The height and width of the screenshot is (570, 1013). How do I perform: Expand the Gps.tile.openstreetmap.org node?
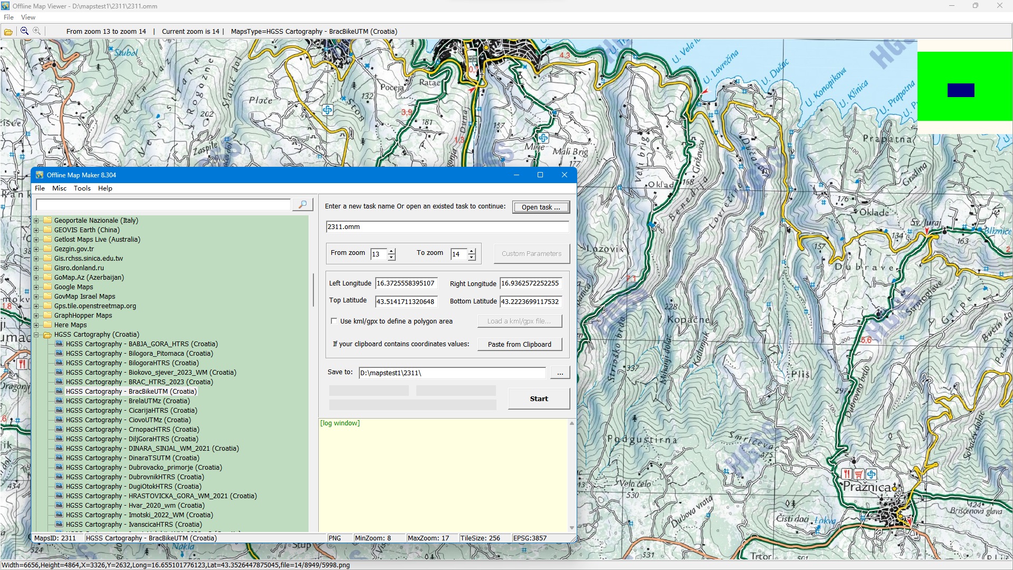pos(36,306)
